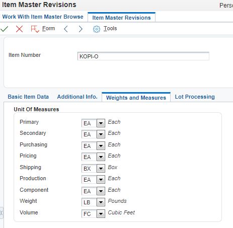Open the Volume unit dropdown arrow
The height and width of the screenshot is (228, 233).
pos(101,214)
